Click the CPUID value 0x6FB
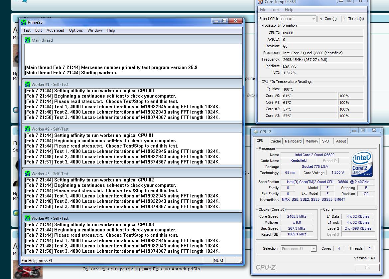The image size is (389, 279). pos(323,33)
